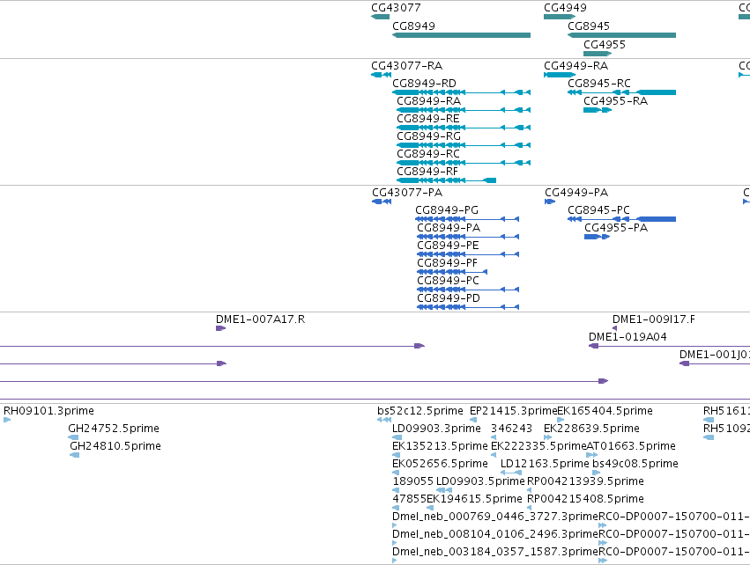Screen dimensions: 750x565
Task: Select the CG8949-PE protein label
Action: [448, 246]
